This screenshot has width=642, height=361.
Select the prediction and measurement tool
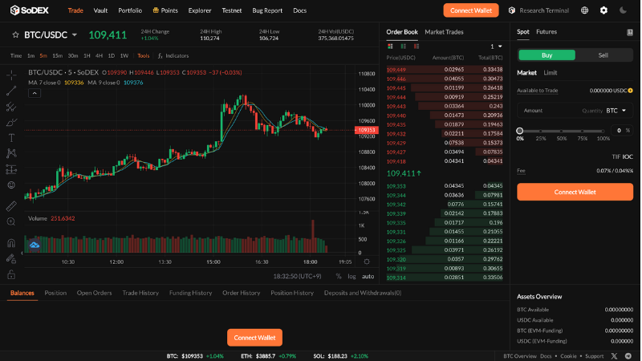point(11,169)
